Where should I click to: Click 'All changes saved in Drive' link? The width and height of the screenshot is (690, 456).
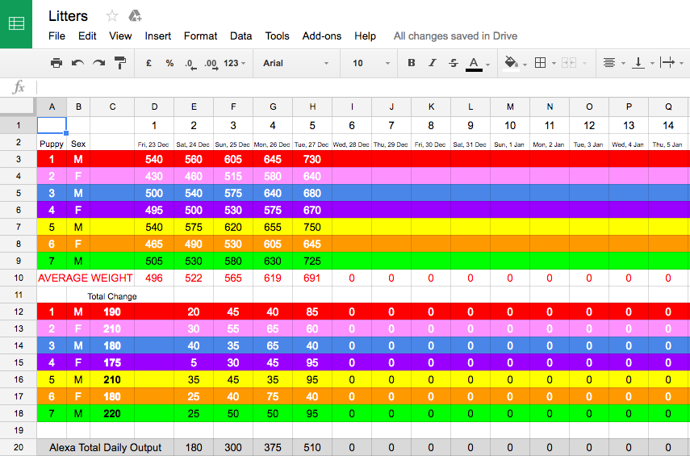click(455, 36)
